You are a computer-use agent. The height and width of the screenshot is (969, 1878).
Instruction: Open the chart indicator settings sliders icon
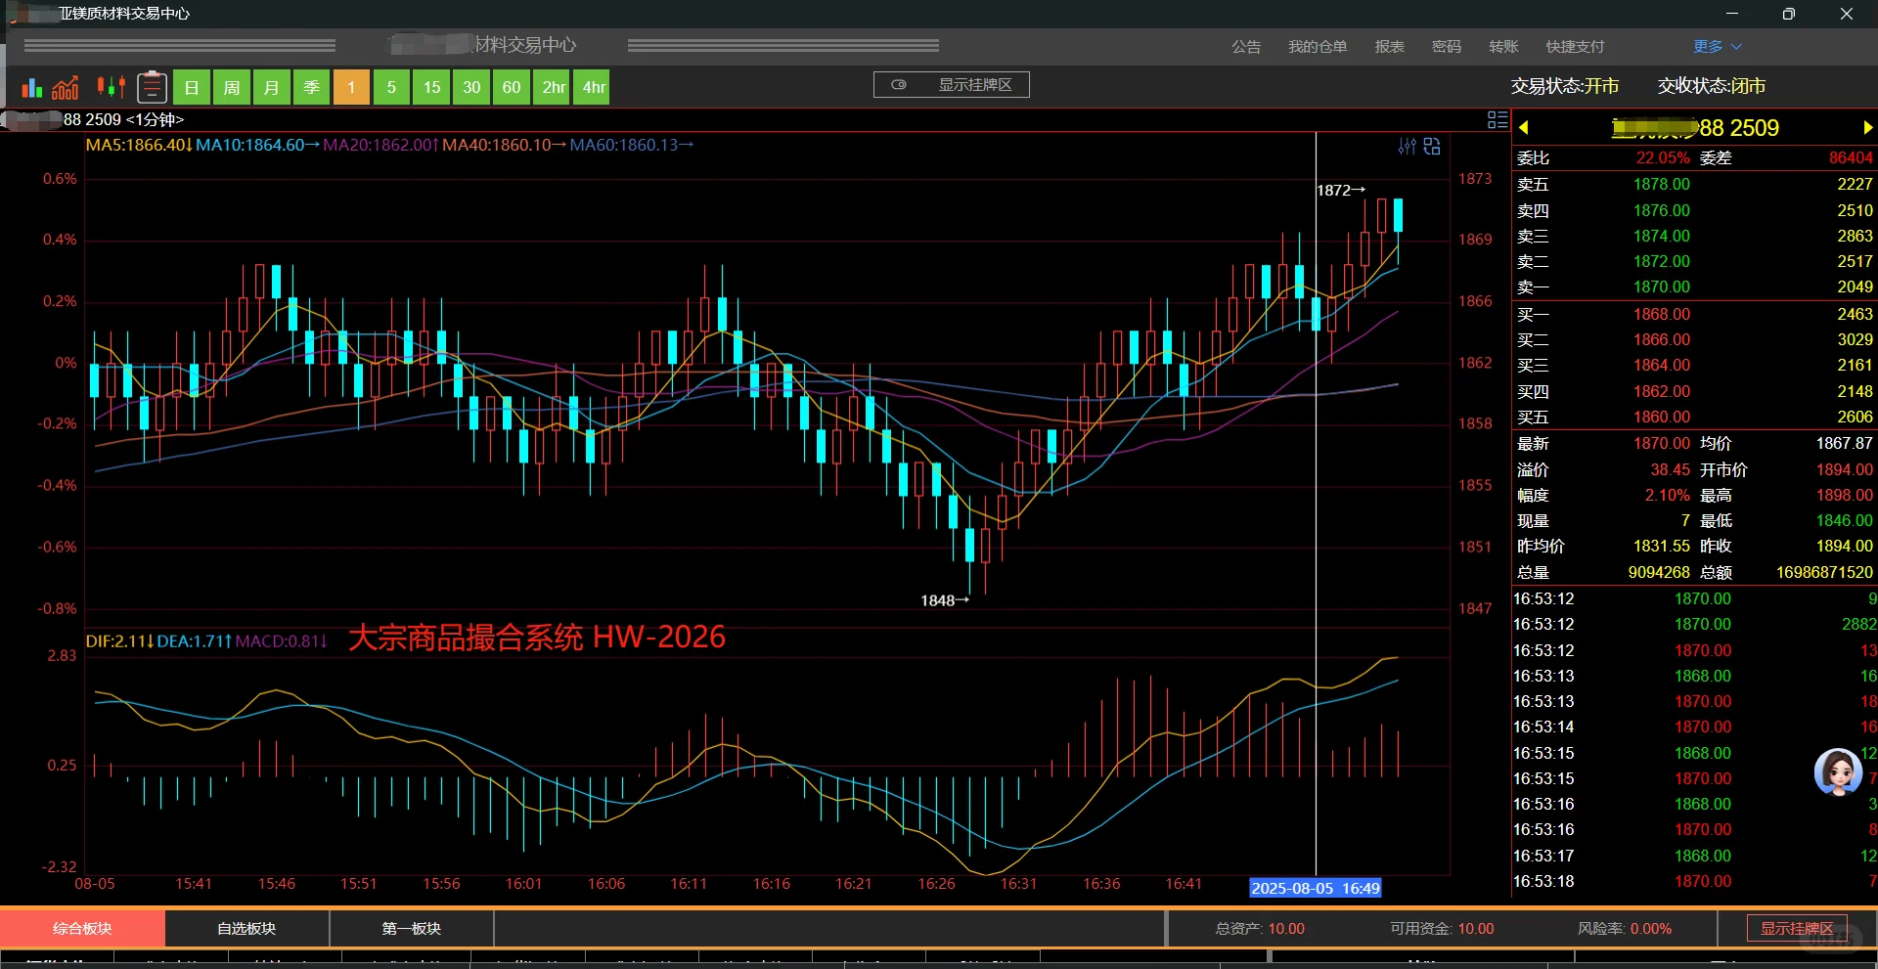[1407, 147]
